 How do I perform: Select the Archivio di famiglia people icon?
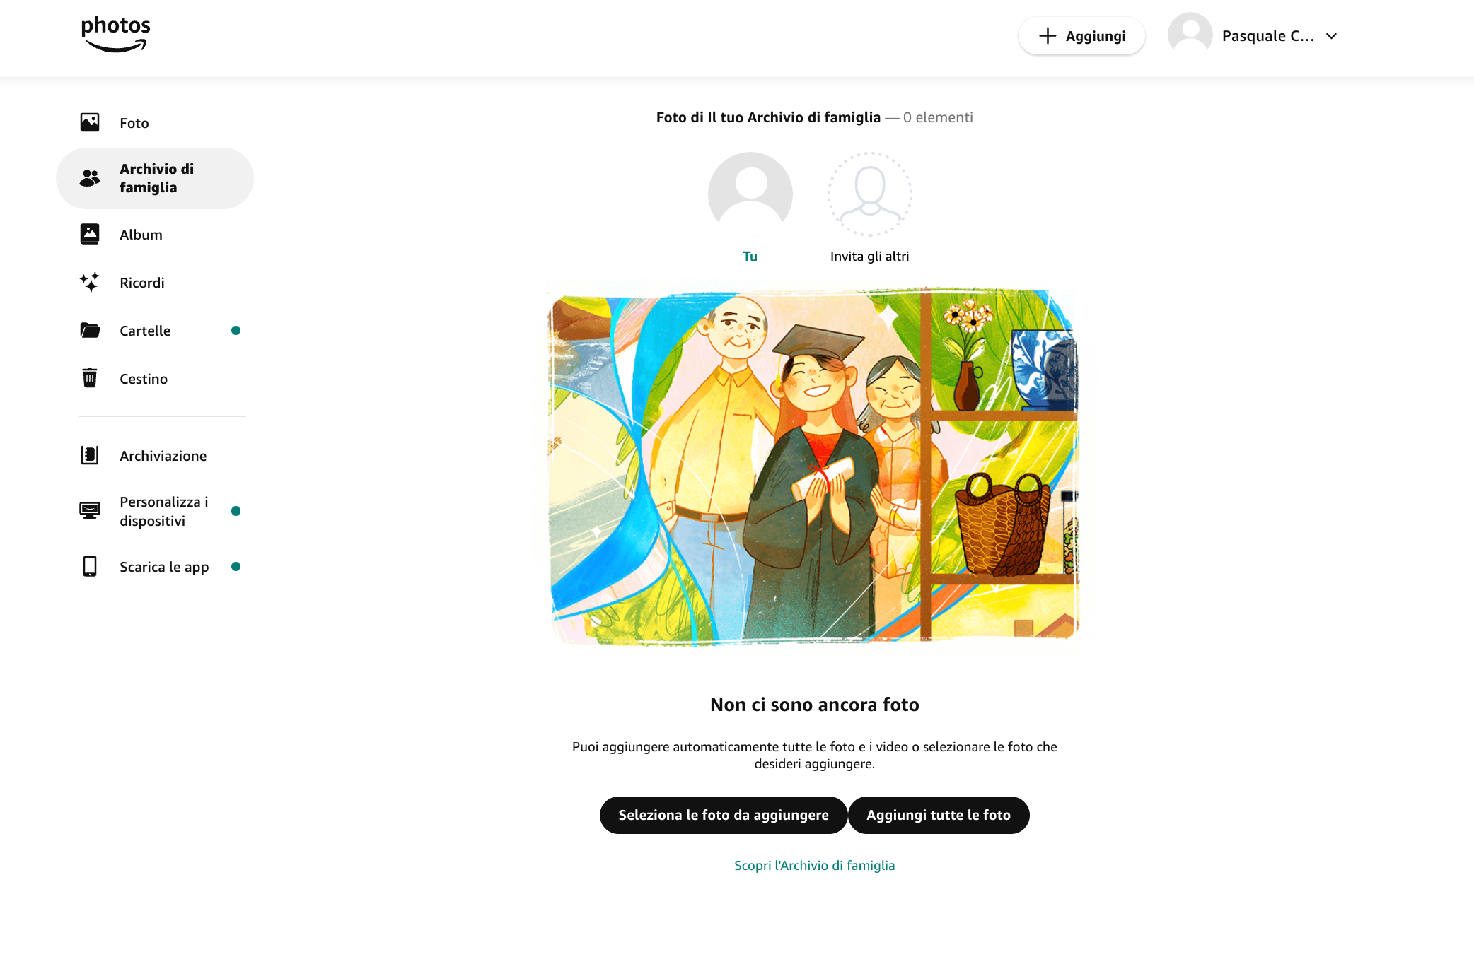tap(90, 178)
